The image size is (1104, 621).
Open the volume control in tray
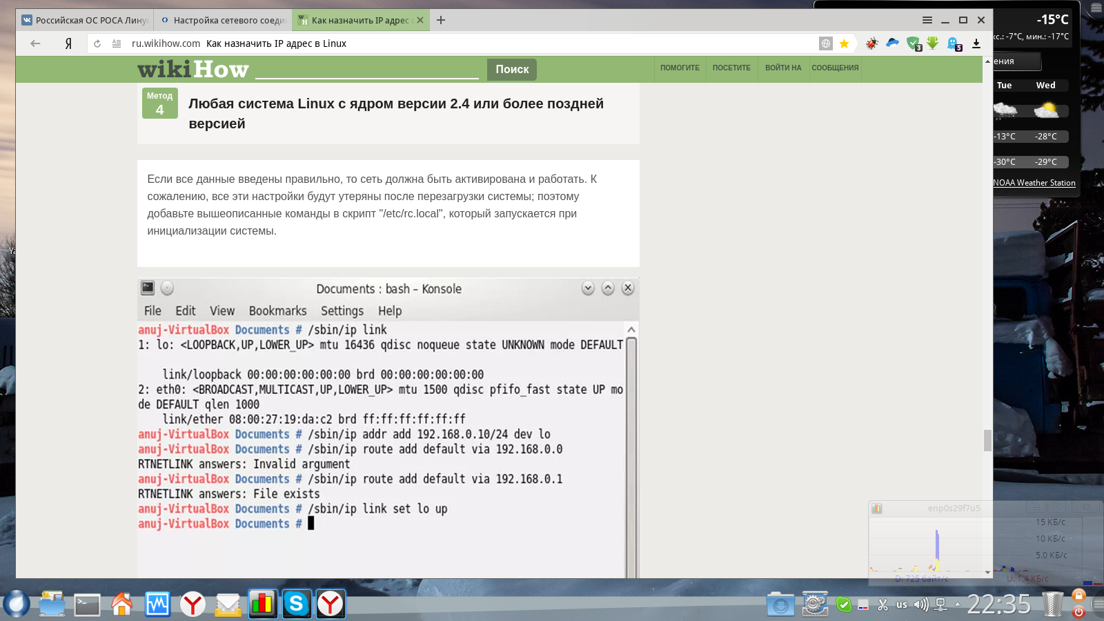point(920,605)
